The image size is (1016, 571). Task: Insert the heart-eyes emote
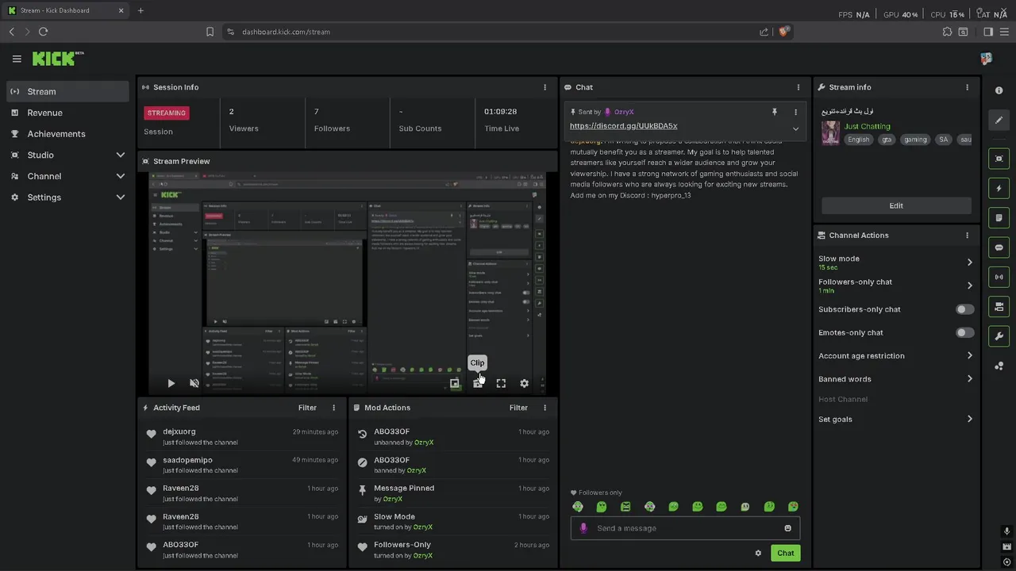pyautogui.click(x=793, y=507)
